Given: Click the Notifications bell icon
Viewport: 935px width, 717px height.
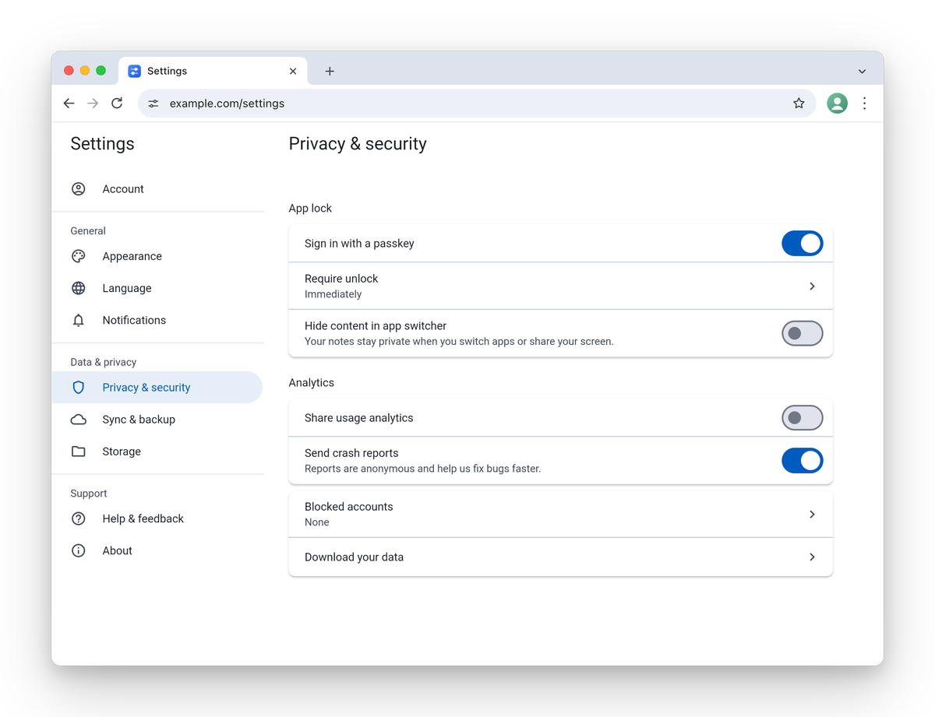Looking at the screenshot, I should [79, 320].
